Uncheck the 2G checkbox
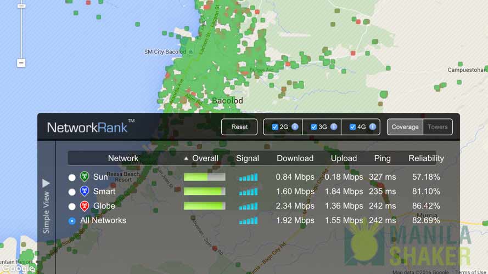488x274 pixels. coord(275,127)
